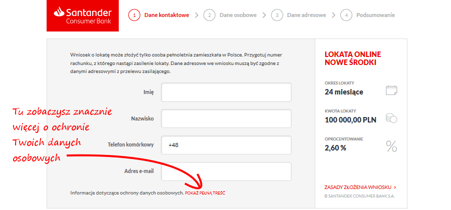This screenshot has width=451, height=210.
Task: Open the Dane osobowe step label
Action: [238, 15]
